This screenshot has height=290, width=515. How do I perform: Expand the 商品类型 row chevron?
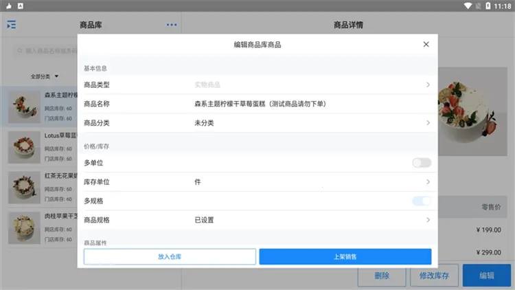click(x=428, y=85)
